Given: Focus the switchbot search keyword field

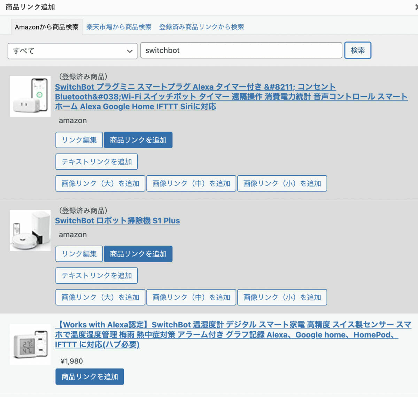Looking at the screenshot, I should tap(241, 50).
